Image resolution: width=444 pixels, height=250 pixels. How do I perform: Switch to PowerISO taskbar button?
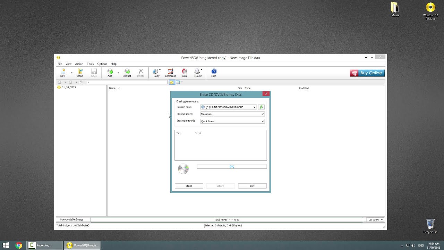pyautogui.click(x=82, y=245)
